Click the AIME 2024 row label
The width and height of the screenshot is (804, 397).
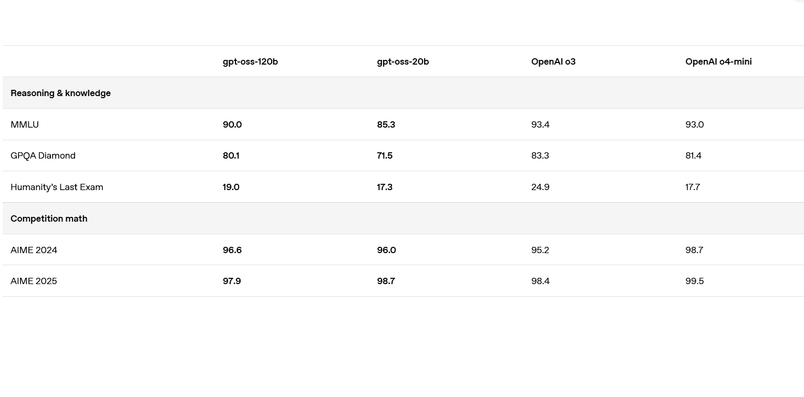[34, 250]
